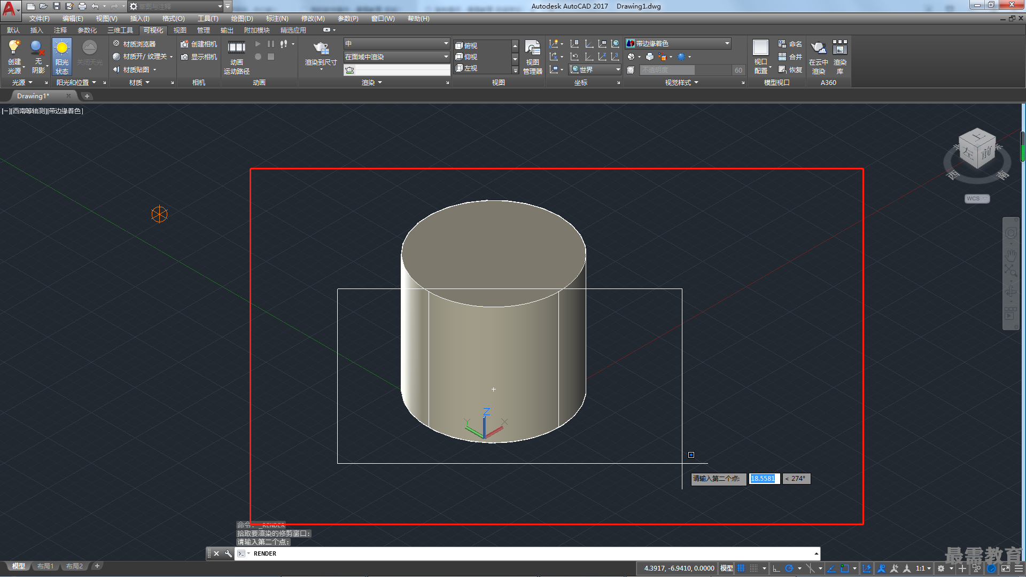
Task: Click the Undo arrow in quick access toolbar
Action: (x=95, y=6)
